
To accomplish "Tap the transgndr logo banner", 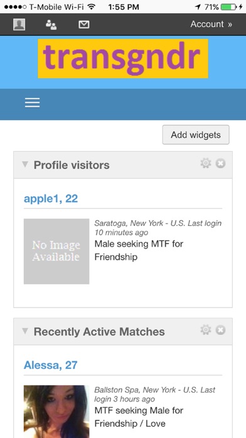I will pyautogui.click(x=123, y=59).
